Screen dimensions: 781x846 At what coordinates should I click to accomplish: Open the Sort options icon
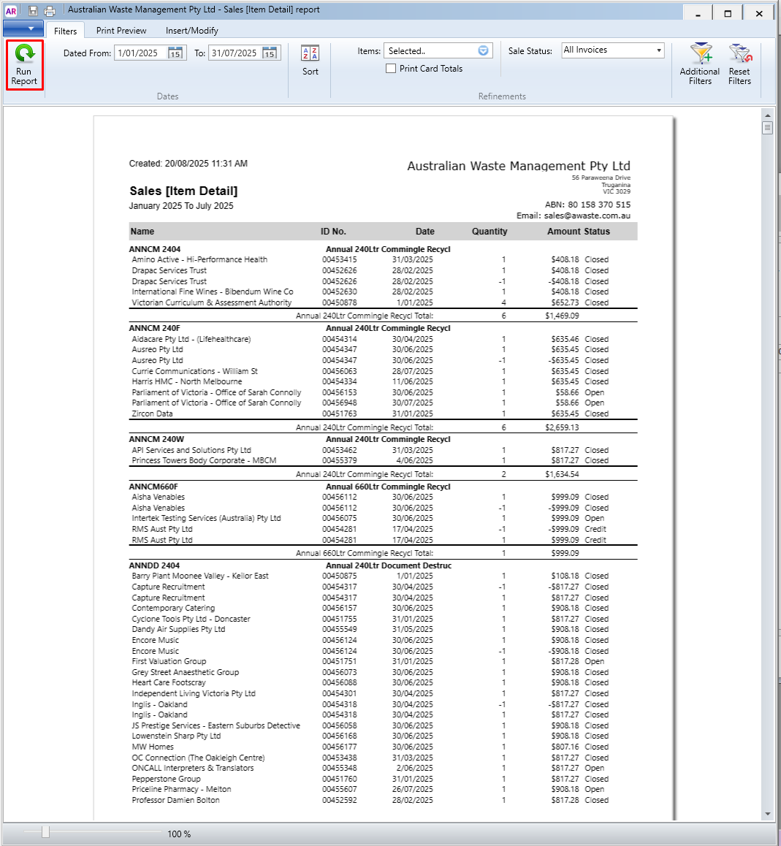tap(310, 53)
